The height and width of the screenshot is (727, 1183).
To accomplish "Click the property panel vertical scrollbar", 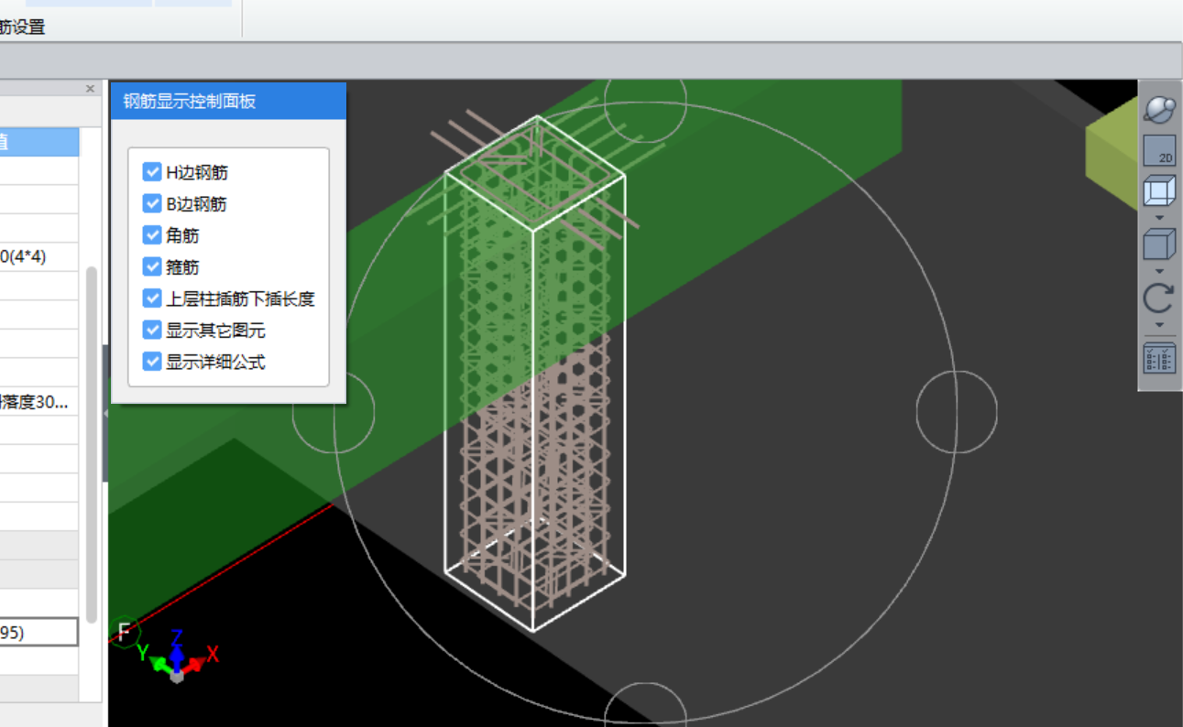I will click(x=92, y=444).
